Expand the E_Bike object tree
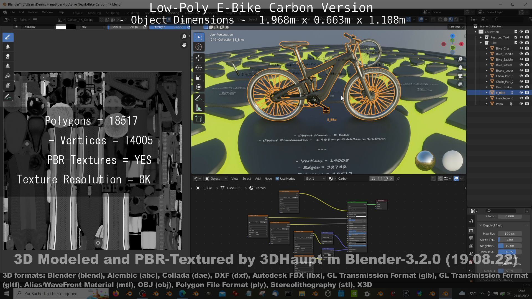Image resolution: width=532 pixels, height=299 pixels. click(x=487, y=93)
